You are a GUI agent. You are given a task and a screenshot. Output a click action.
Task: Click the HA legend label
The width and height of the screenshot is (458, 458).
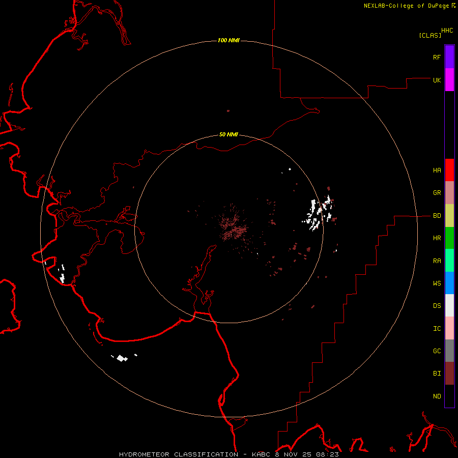(x=437, y=170)
